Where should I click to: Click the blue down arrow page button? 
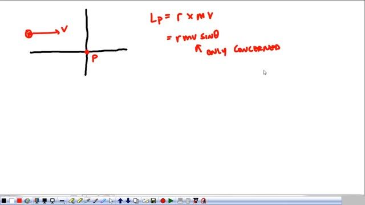[x=128, y=200]
